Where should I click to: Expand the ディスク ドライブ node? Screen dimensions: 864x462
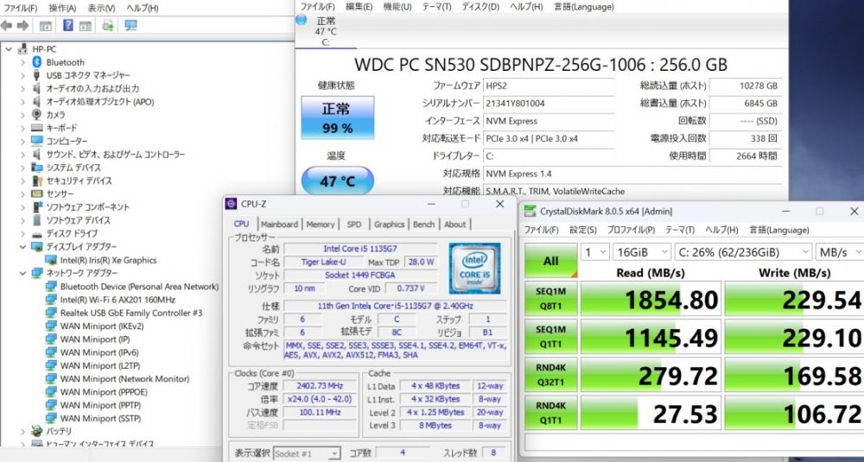click(x=22, y=233)
